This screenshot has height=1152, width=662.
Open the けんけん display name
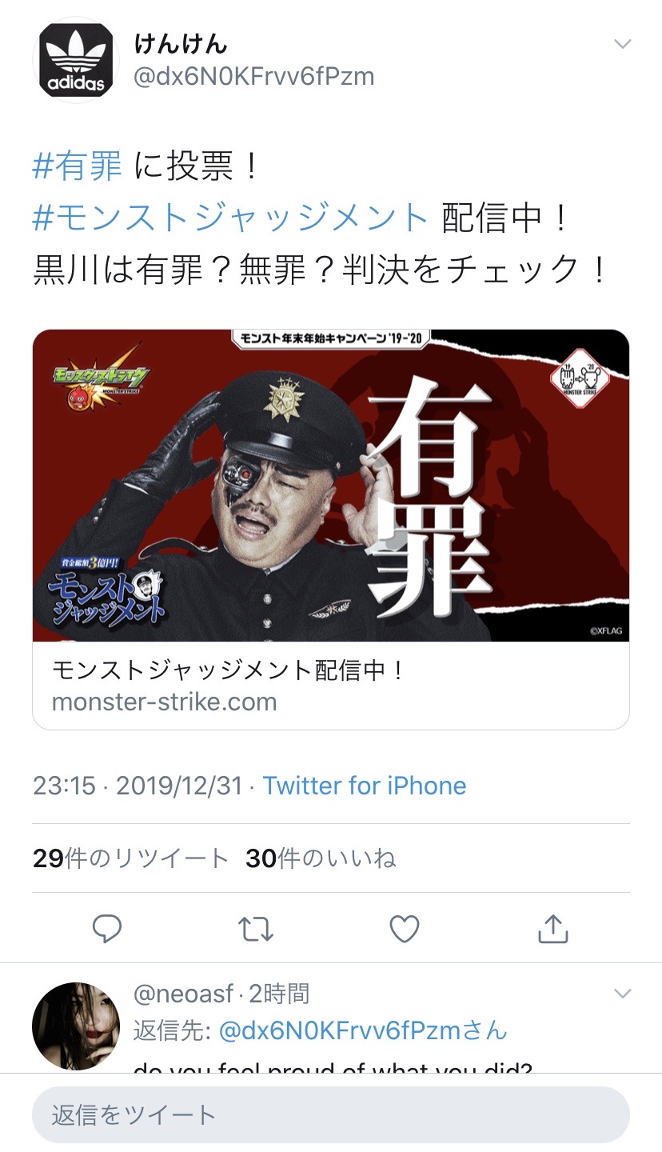click(x=181, y=43)
